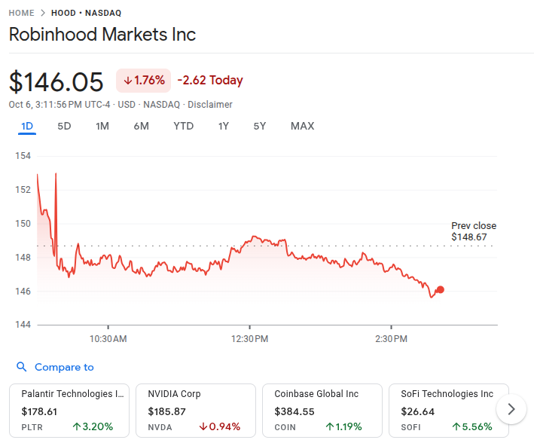Open the Coinbase Global comparison card

click(322, 410)
